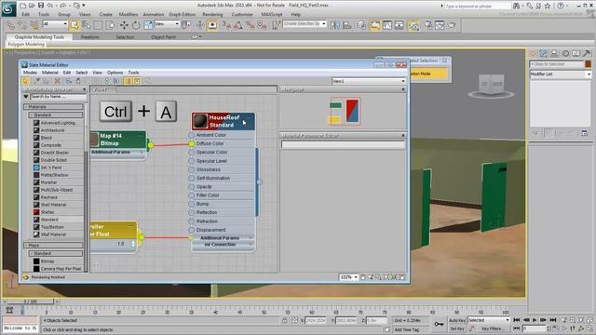Open Render Setup from main toolbar
The width and height of the screenshot is (596, 335).
click(428, 25)
